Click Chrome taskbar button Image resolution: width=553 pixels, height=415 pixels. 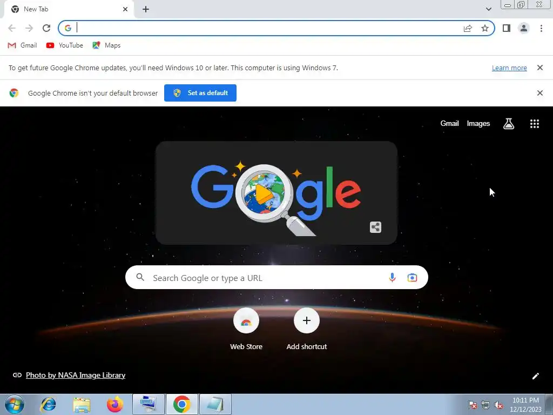pyautogui.click(x=181, y=404)
